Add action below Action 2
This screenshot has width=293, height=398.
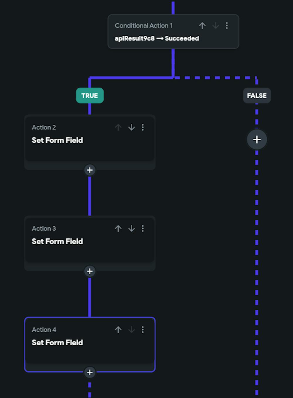(90, 170)
